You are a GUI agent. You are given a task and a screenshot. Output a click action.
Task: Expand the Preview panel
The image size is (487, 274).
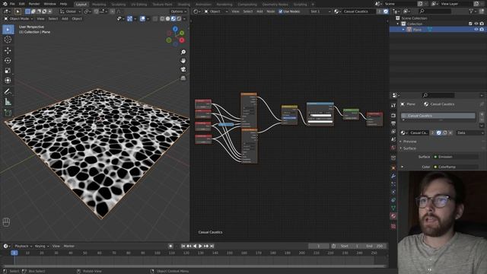[409, 142]
